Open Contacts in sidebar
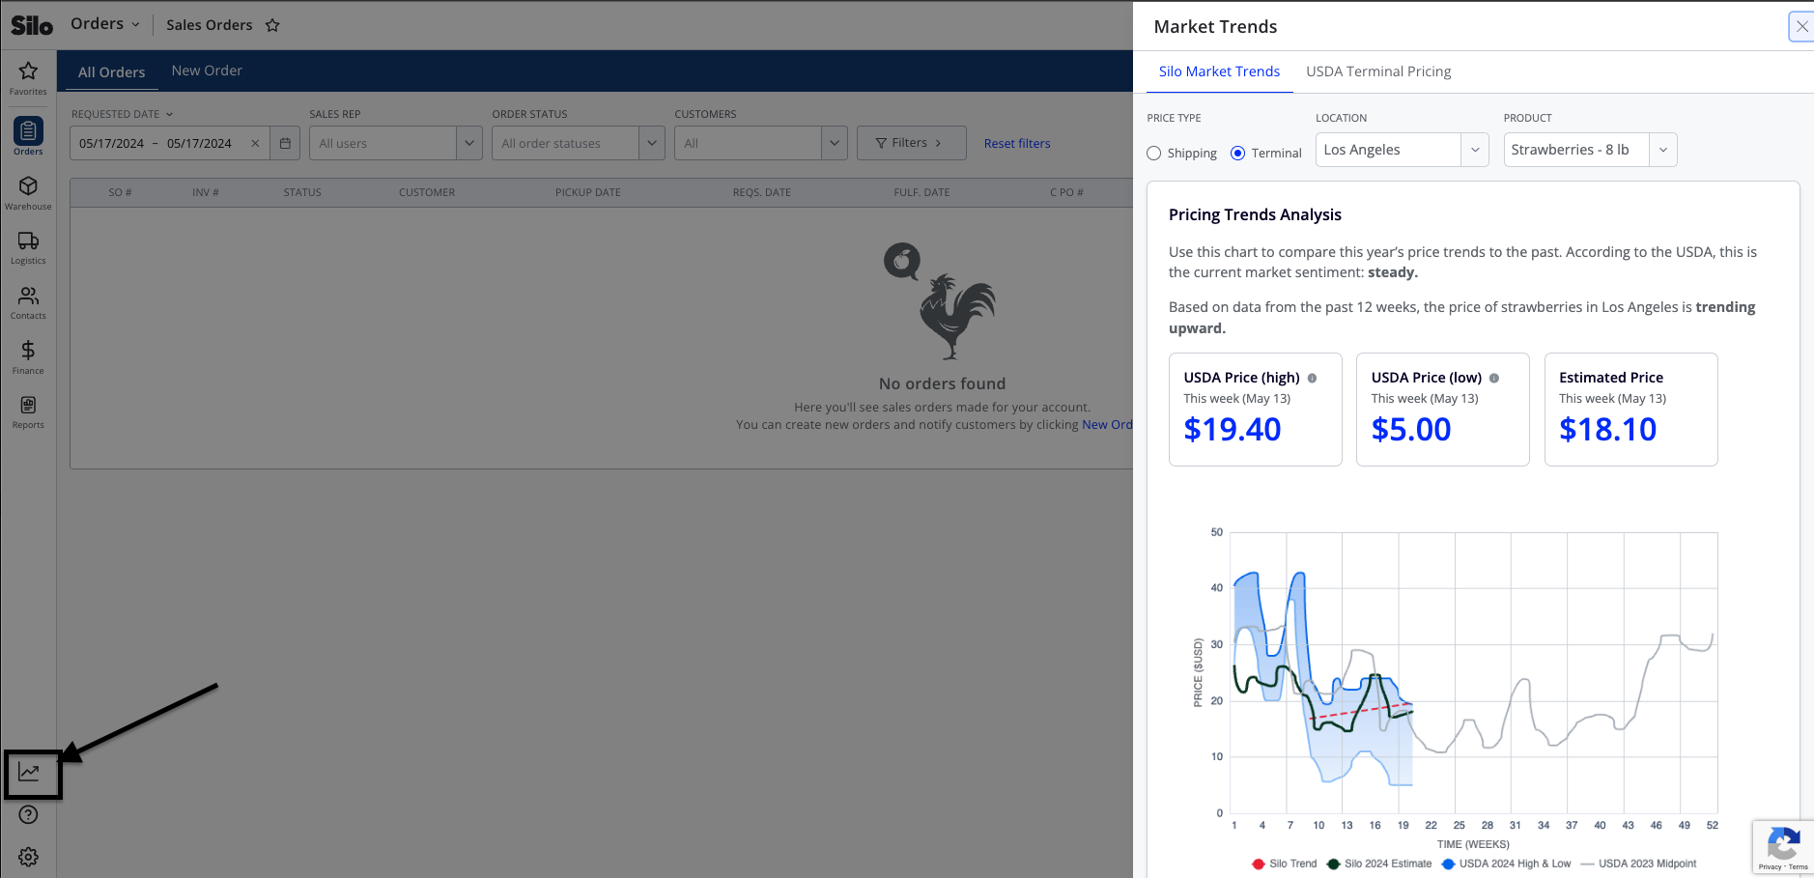This screenshot has width=1814, height=878. coord(28,302)
